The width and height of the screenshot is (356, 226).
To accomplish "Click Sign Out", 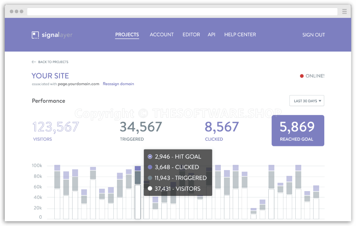I will click(x=314, y=35).
